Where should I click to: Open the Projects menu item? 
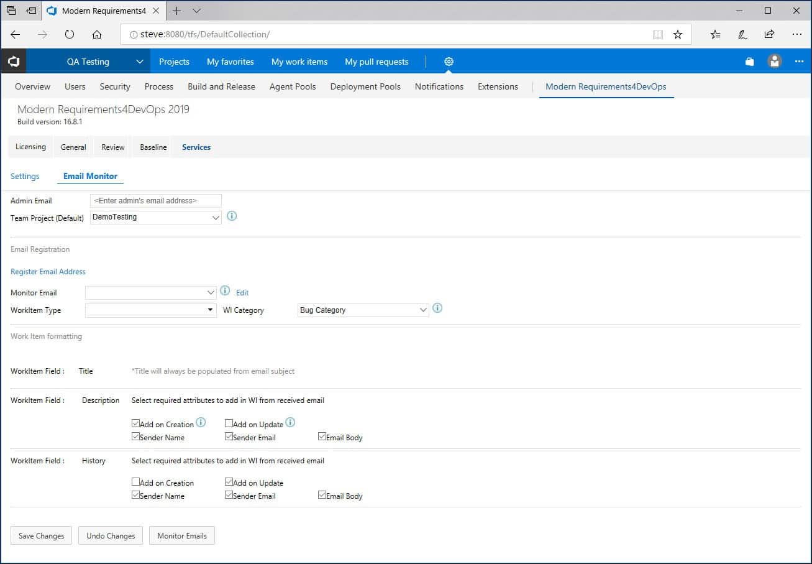[x=174, y=62]
